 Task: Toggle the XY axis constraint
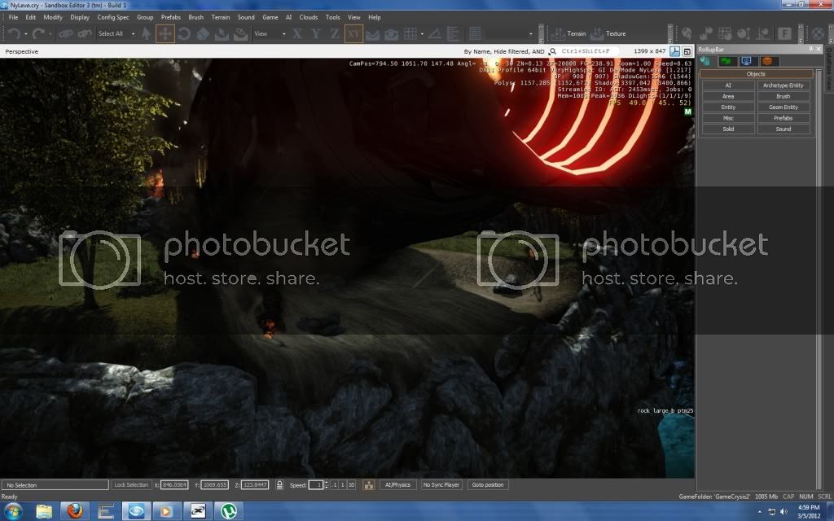tap(353, 33)
